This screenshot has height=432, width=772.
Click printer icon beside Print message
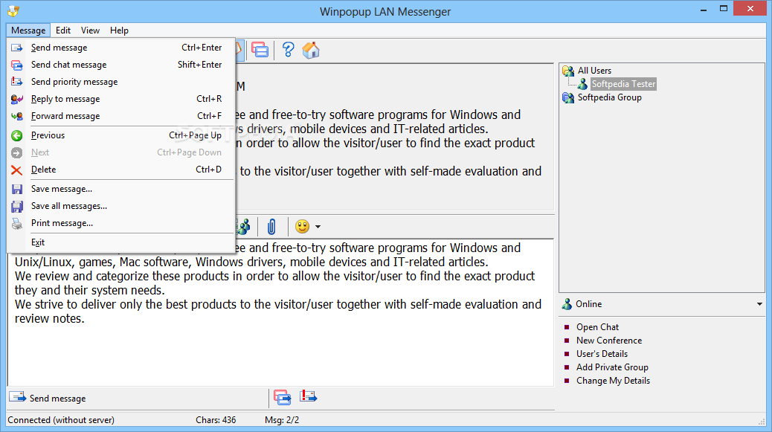pyautogui.click(x=17, y=224)
